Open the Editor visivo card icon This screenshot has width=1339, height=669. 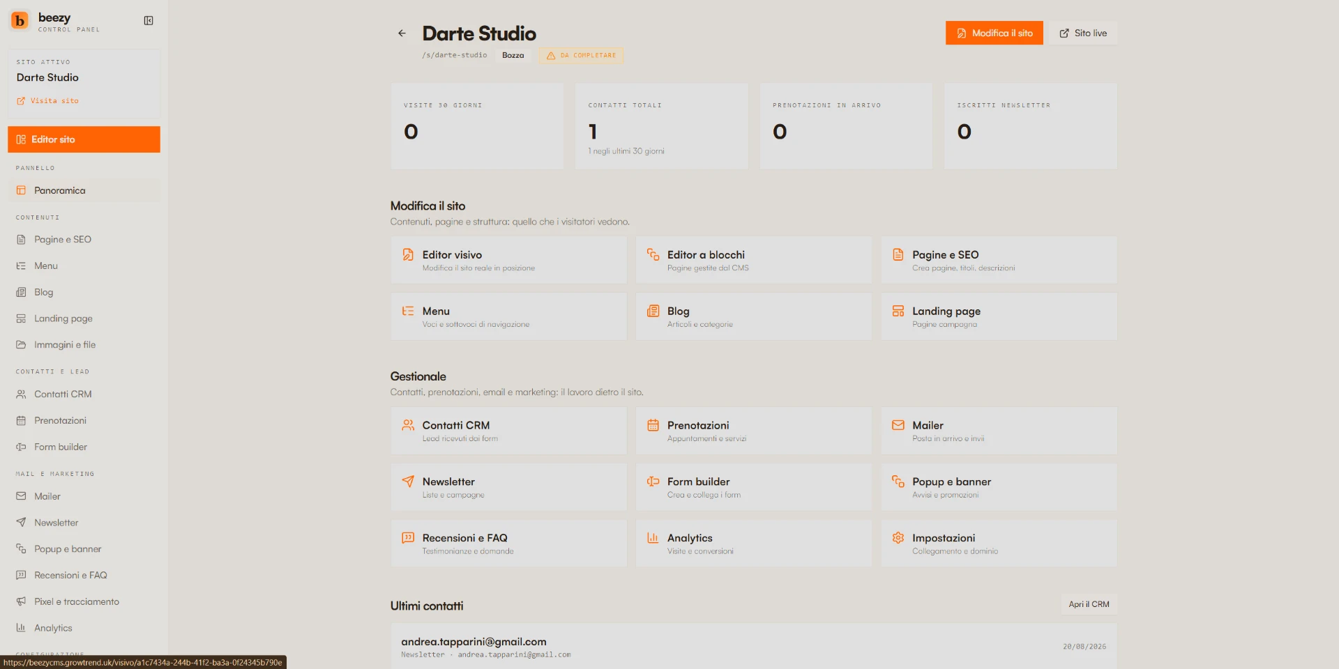(x=408, y=255)
